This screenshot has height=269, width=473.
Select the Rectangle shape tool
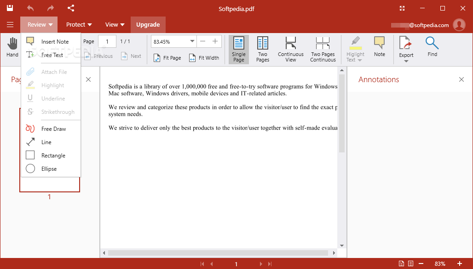pos(51,155)
